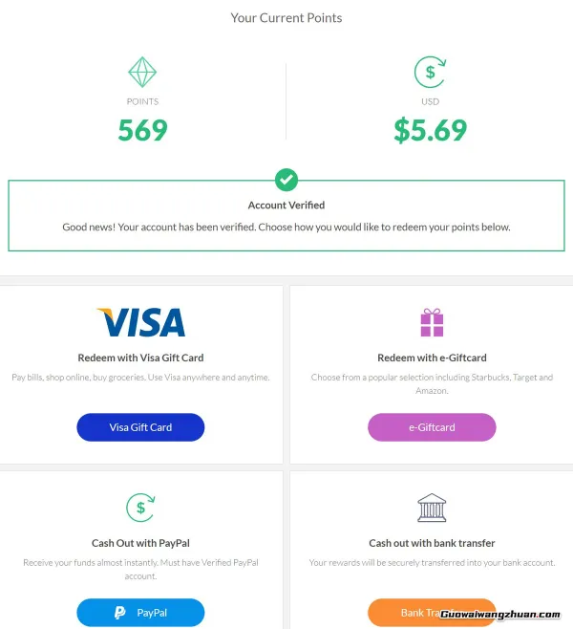Viewport: 573px width, 629px height.
Task: Click the bank building icon
Action: pos(432,508)
